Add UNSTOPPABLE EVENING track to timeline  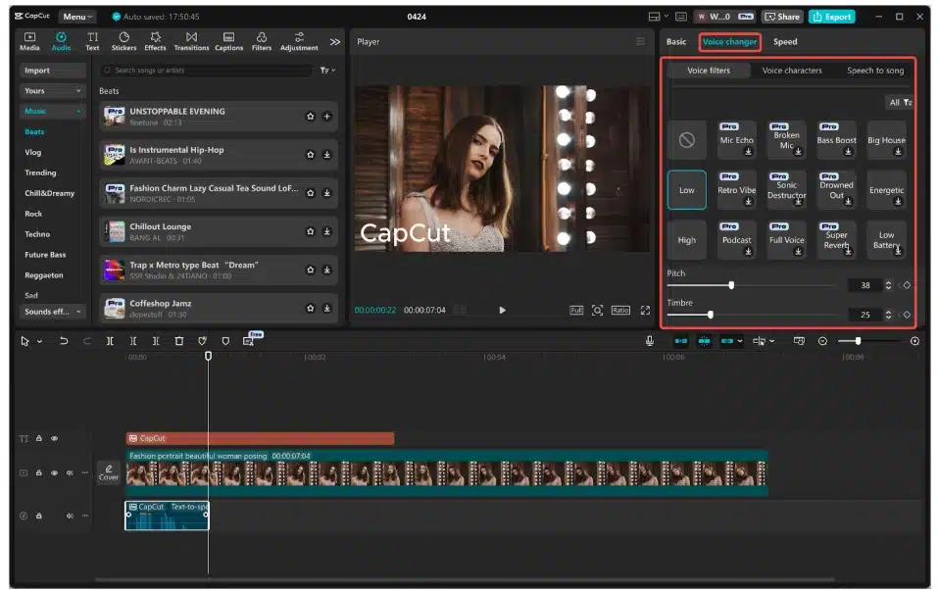[327, 116]
